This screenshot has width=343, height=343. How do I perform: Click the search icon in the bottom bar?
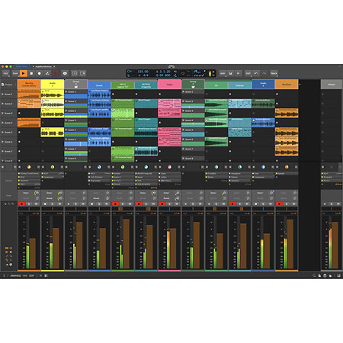pyautogui.click(x=314, y=276)
